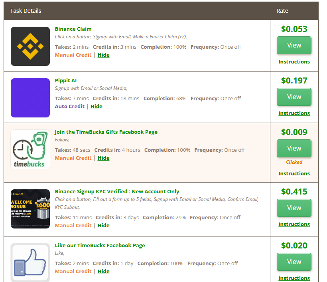Click the Facebook thumbs-up like icon

pyautogui.click(x=30, y=262)
